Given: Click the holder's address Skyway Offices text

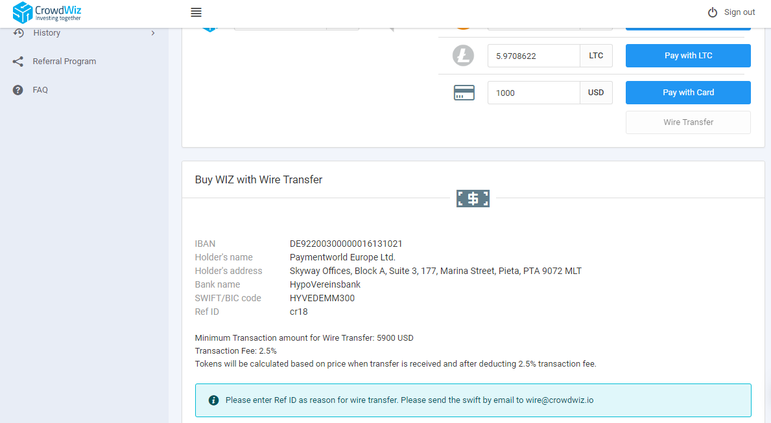Looking at the screenshot, I should (x=435, y=271).
